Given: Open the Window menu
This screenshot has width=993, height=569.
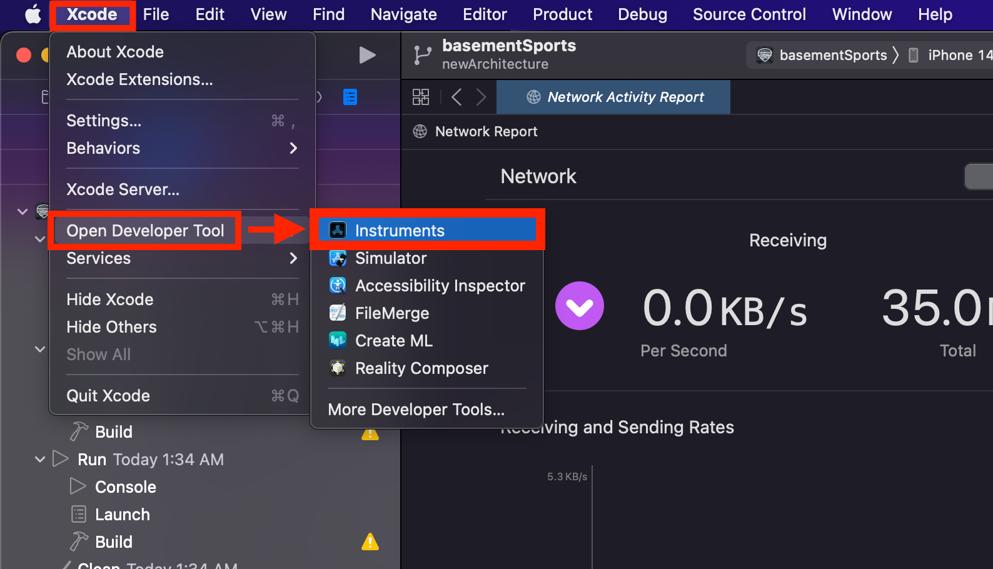Looking at the screenshot, I should (x=862, y=14).
